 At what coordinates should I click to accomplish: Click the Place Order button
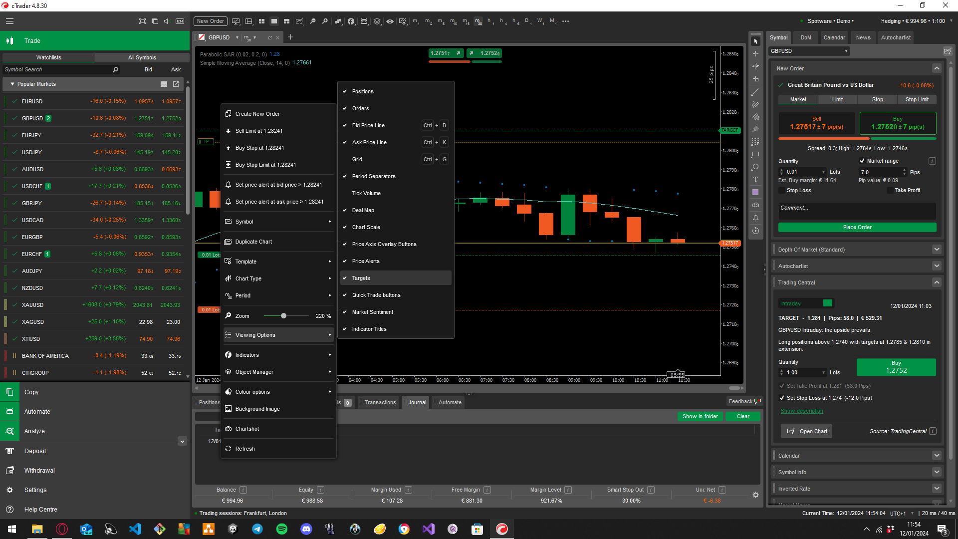pos(857,227)
